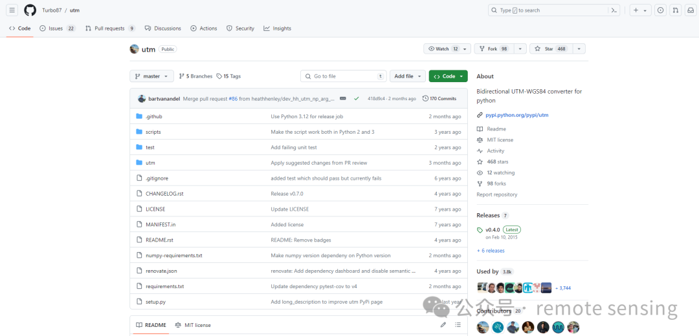Click the GitHub logo icon
This screenshot has height=336, width=699.
(30, 10)
